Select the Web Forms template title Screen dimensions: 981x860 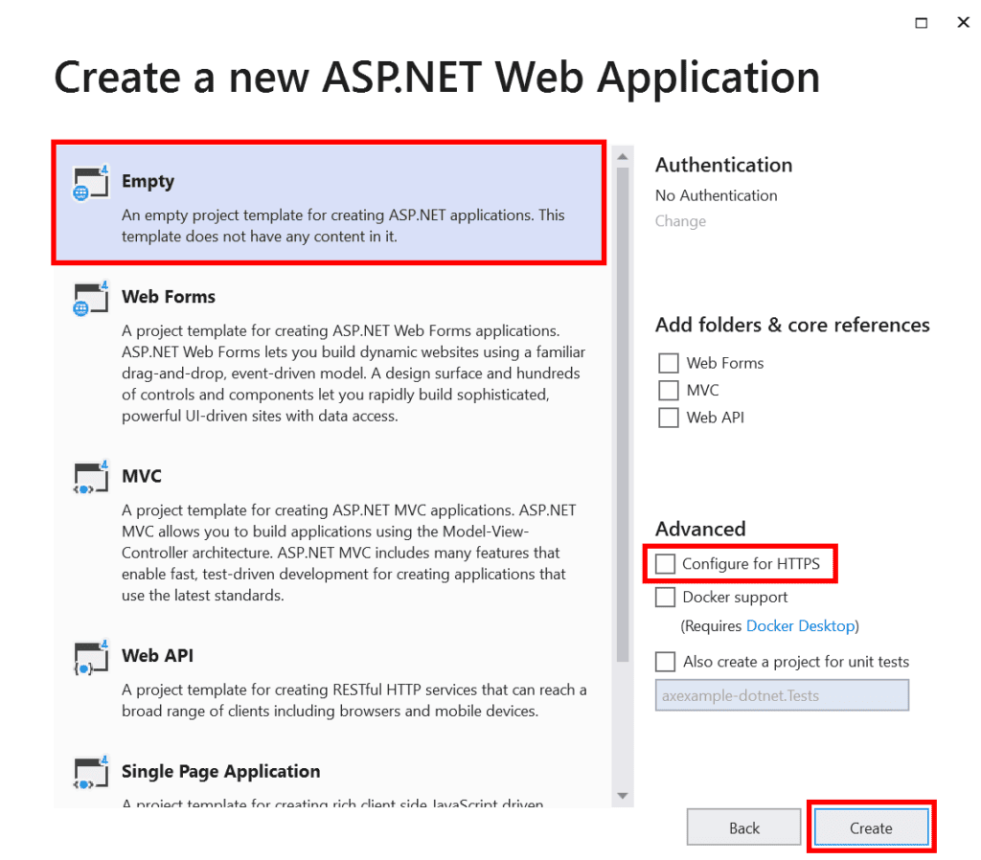coord(169,297)
